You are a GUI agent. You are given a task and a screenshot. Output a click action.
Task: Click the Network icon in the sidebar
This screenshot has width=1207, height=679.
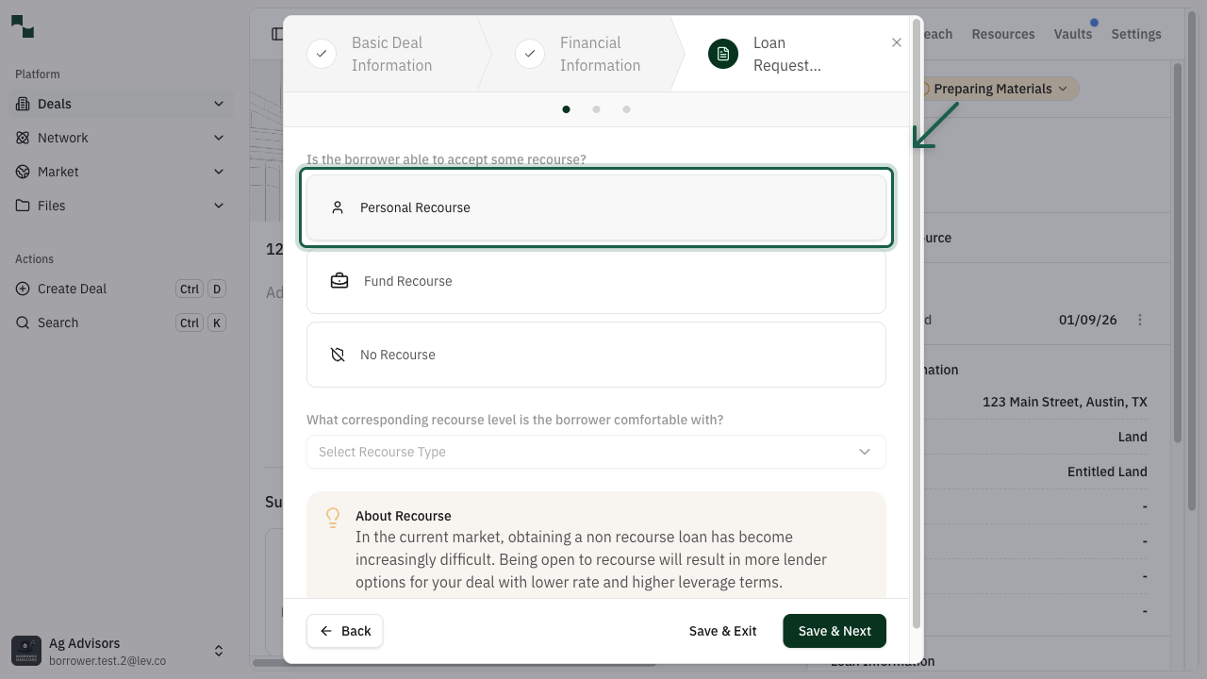coord(21,137)
